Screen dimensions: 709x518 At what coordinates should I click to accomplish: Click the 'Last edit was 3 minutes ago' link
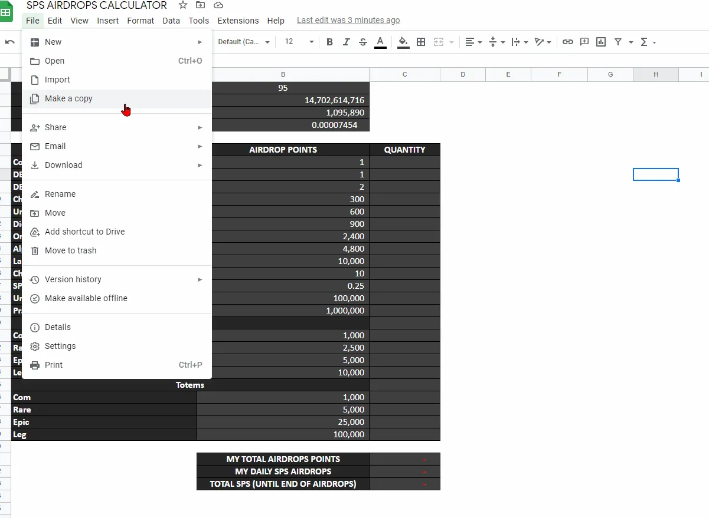[x=348, y=21]
